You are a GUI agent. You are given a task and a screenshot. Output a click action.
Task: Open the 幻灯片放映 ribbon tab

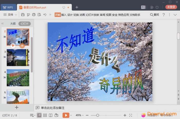click(x=92, y=15)
